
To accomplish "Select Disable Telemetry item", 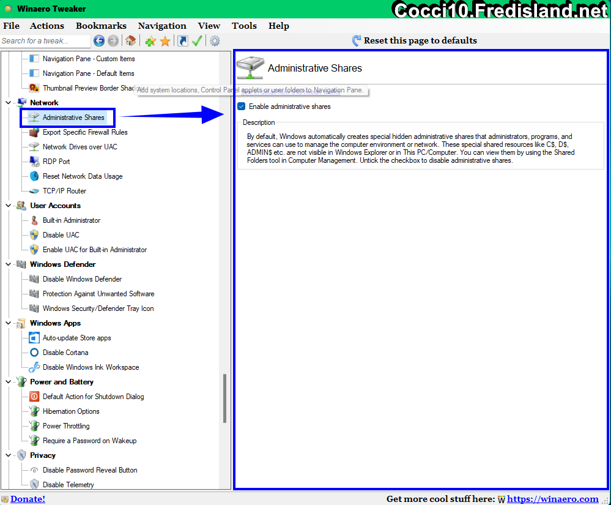I will [69, 485].
